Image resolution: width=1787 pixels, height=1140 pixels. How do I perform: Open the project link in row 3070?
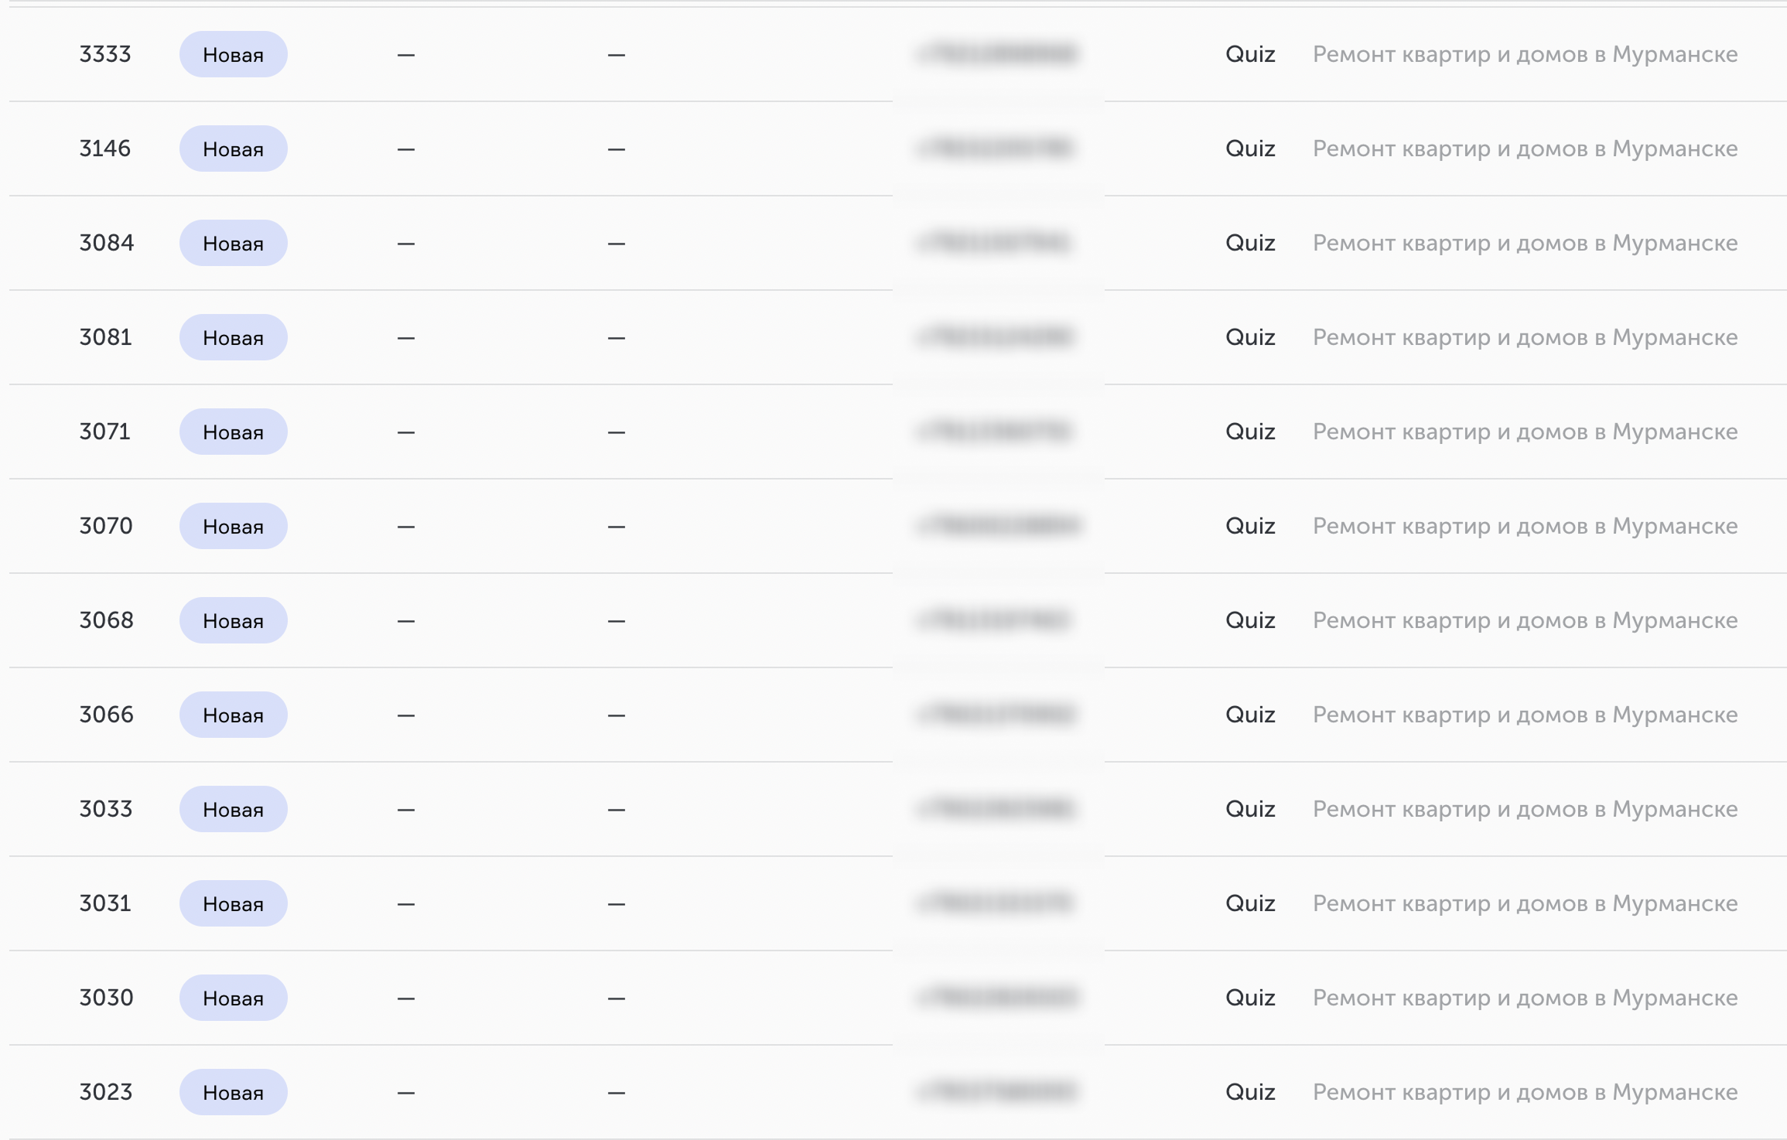coord(1525,526)
